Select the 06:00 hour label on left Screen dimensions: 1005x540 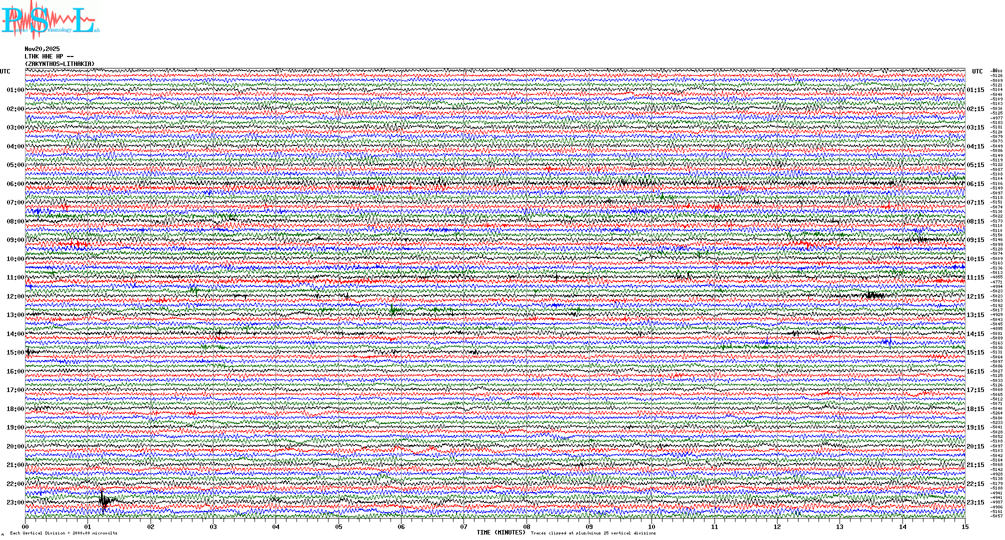coord(15,184)
